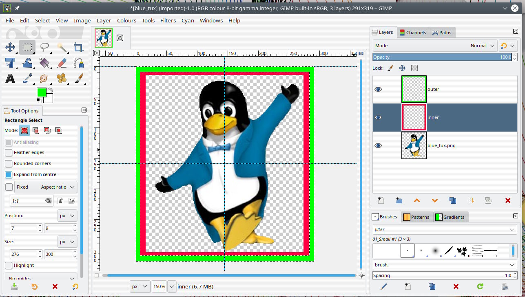525x297 pixels.
Task: Open the guides dropdown in Tool Options
Action: click(41, 277)
